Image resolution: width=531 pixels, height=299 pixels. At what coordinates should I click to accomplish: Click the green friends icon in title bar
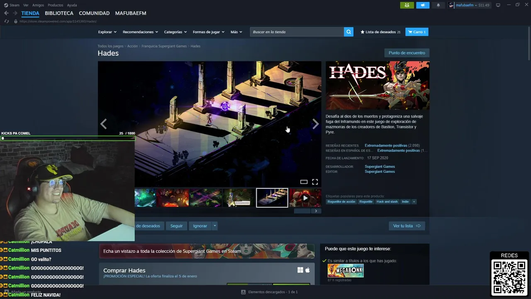(x=407, y=5)
